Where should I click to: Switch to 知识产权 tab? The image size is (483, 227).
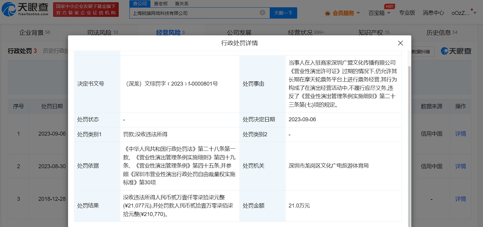tap(374, 32)
